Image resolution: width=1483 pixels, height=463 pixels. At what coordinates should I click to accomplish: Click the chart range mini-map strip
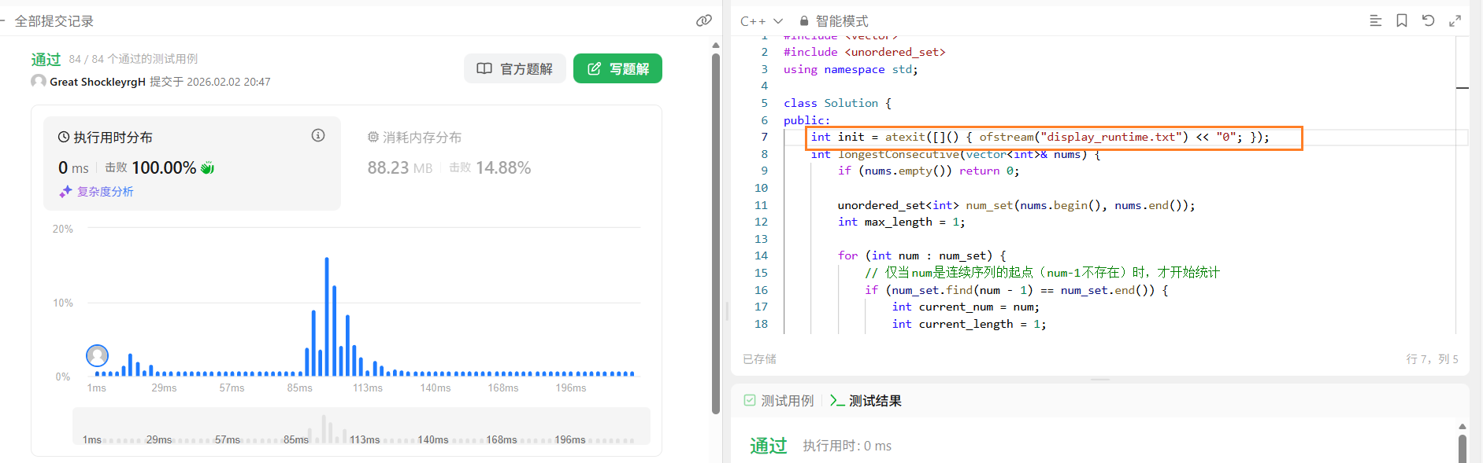click(x=361, y=426)
